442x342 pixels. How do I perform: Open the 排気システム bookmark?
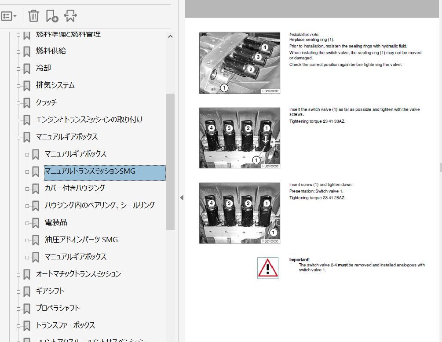click(55, 85)
